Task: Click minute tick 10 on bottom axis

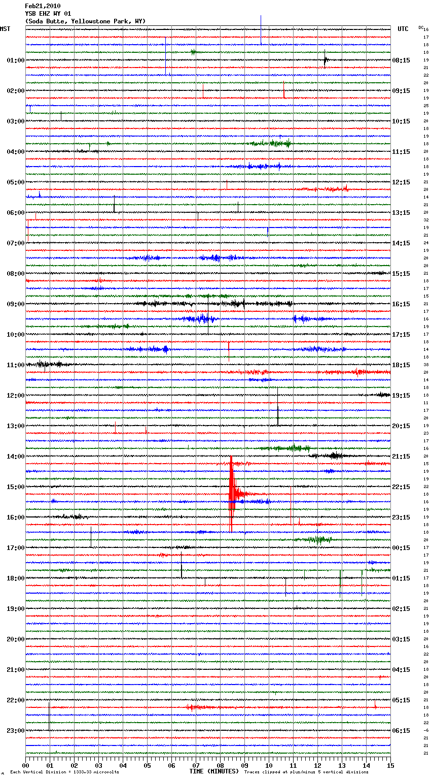Action: point(269,765)
